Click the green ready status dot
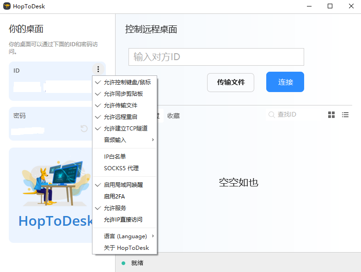361x272 pixels. 123,263
